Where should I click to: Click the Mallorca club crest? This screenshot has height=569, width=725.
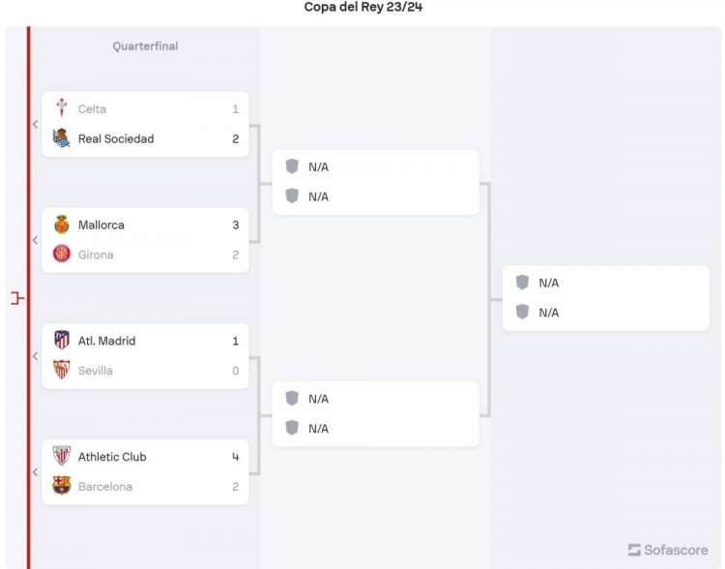(x=62, y=225)
